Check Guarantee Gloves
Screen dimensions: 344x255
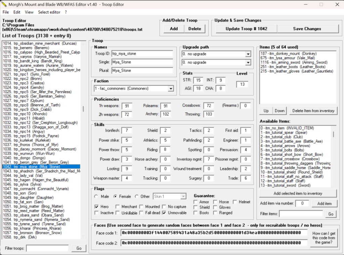click(x=215, y=207)
